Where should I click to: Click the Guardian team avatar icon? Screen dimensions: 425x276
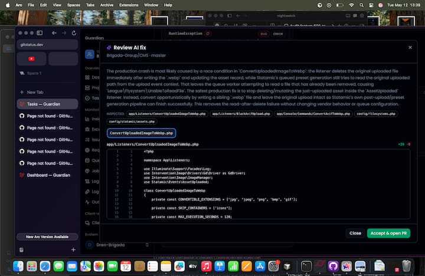pyautogui.click(x=90, y=54)
